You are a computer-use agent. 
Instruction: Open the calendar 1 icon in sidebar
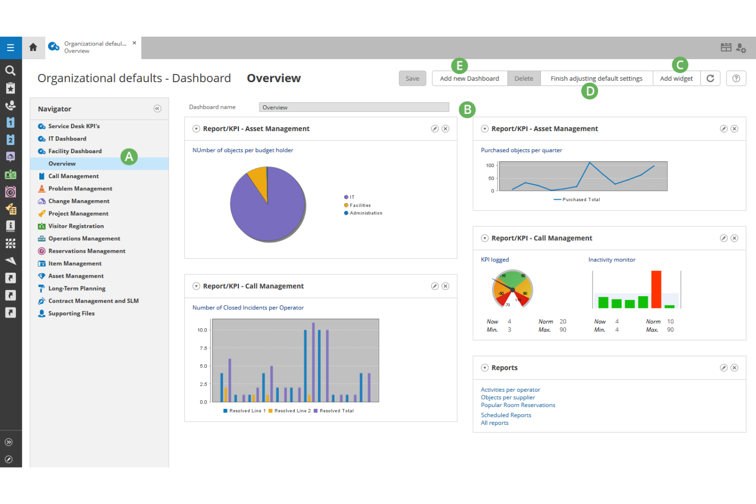click(11, 122)
